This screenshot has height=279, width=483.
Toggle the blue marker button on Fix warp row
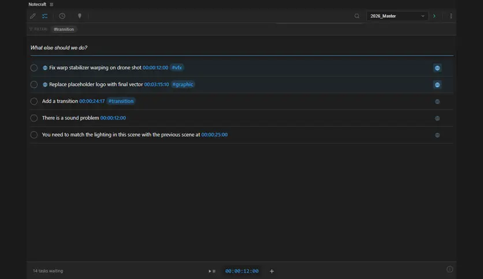(437, 68)
